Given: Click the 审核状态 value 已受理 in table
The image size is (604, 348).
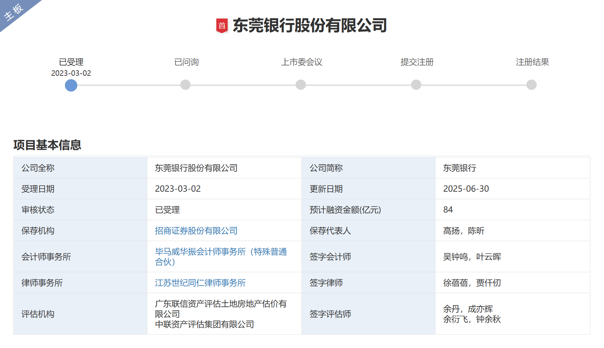Looking at the screenshot, I should (x=167, y=210).
